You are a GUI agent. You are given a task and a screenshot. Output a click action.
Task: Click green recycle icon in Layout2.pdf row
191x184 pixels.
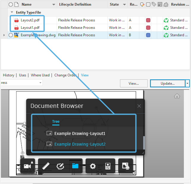click(x=166, y=20)
